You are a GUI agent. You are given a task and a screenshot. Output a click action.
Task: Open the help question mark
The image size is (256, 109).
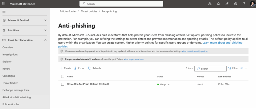(244, 4)
